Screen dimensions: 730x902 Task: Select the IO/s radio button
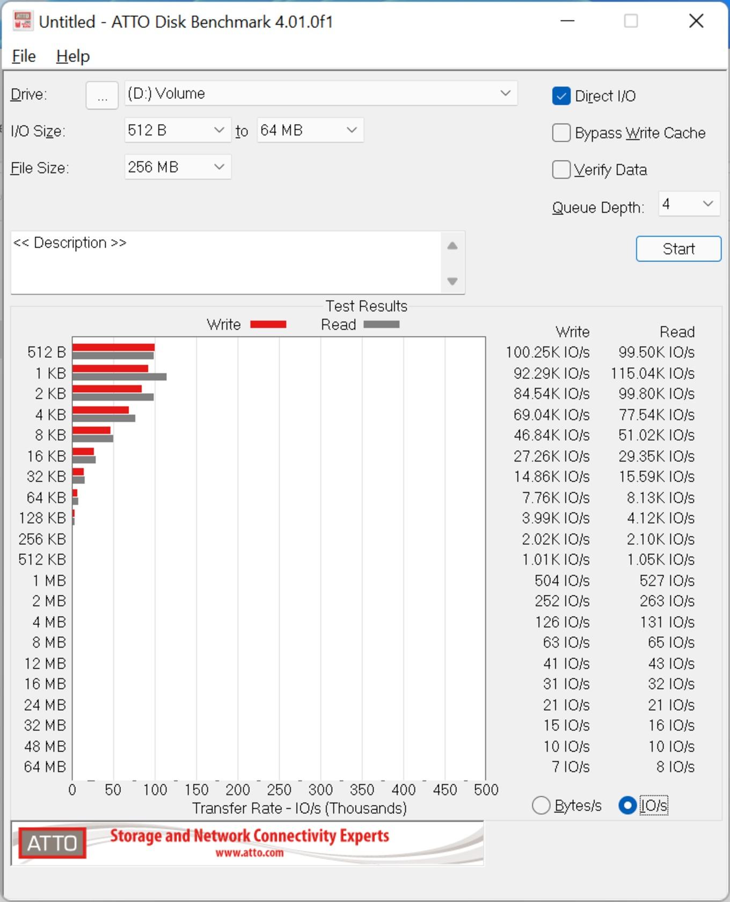pyautogui.click(x=627, y=805)
